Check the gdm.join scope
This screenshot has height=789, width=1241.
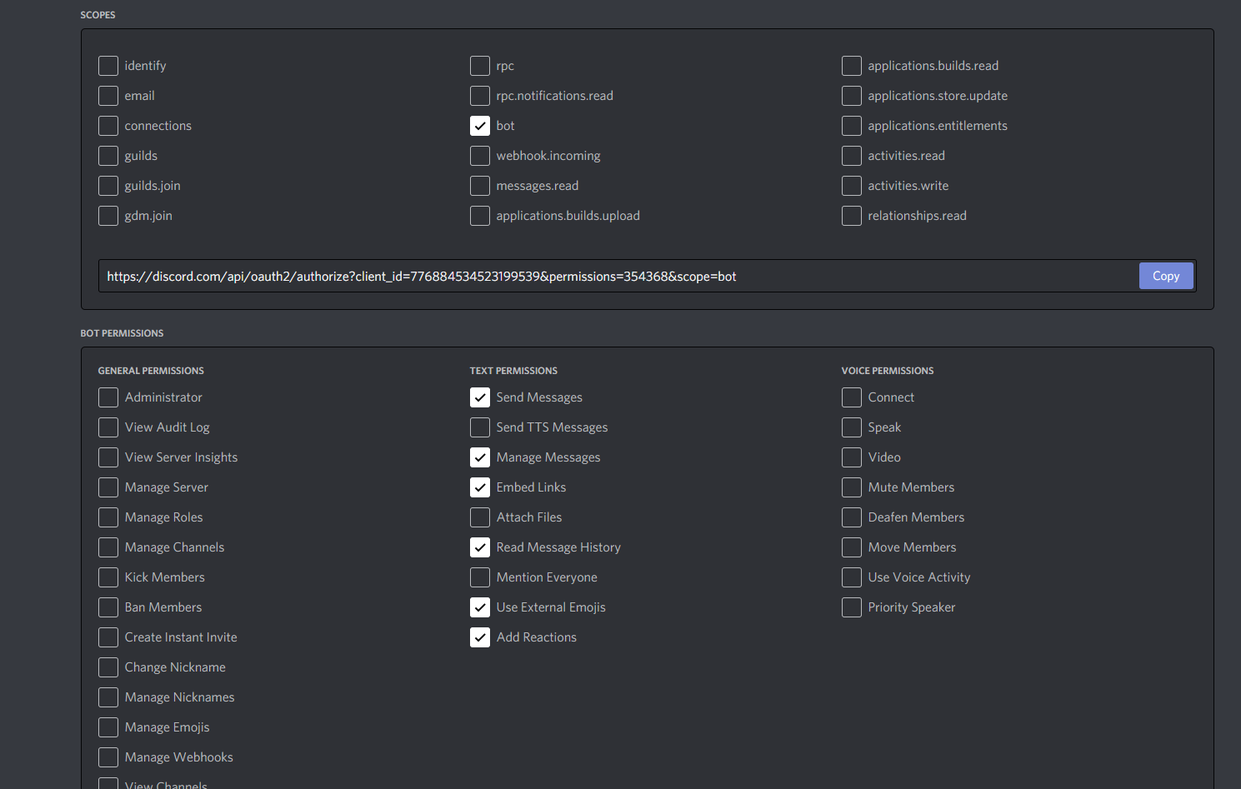(108, 216)
